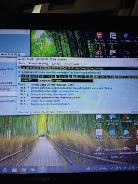
Task: Open the volume control in system tray
Action: [x=125, y=168]
